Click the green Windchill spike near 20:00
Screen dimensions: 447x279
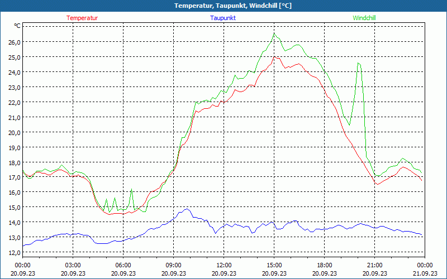click(358, 63)
